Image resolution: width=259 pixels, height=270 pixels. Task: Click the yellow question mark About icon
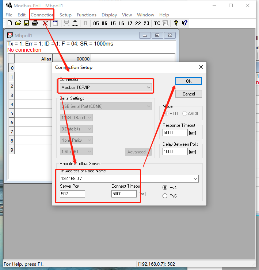(x=176, y=23)
